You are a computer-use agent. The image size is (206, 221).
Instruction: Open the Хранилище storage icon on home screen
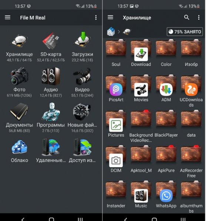(19, 41)
